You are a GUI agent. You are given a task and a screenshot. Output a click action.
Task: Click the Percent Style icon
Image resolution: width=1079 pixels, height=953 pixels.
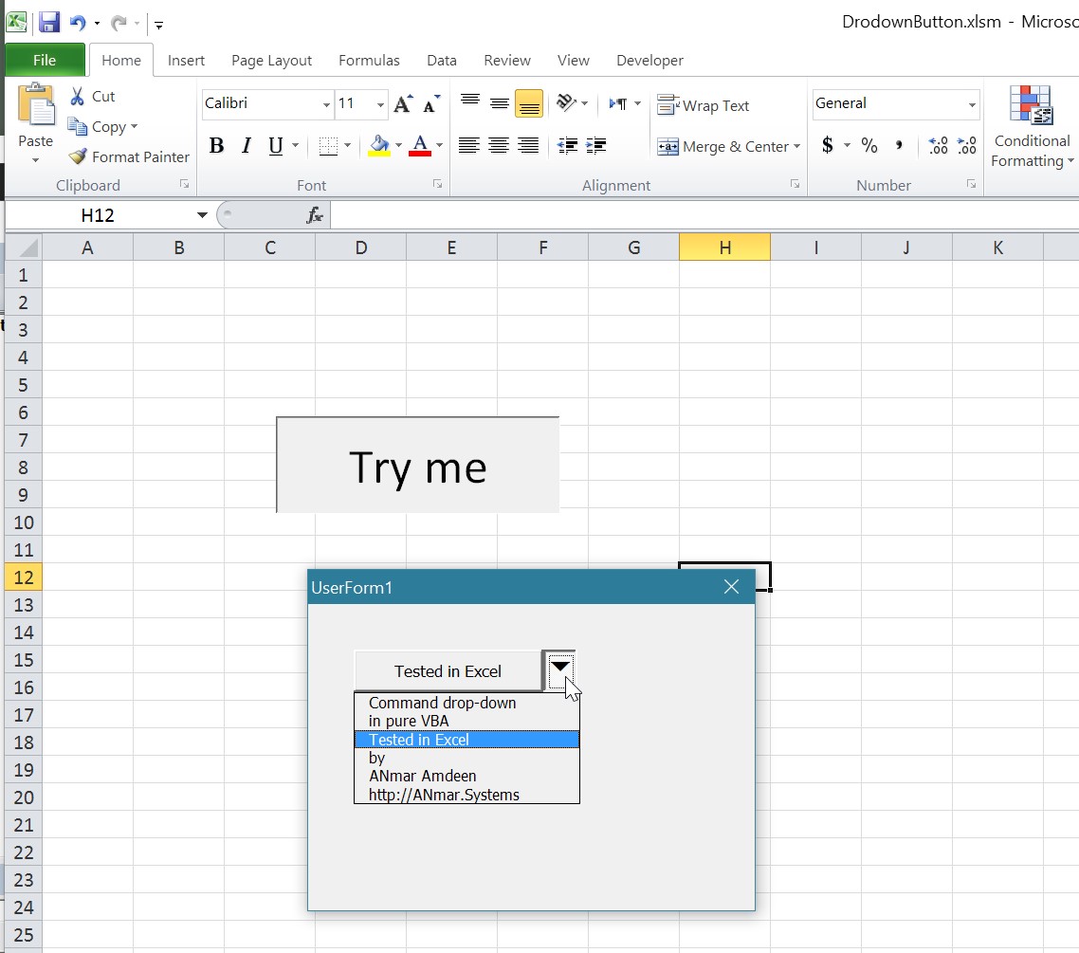(x=869, y=145)
